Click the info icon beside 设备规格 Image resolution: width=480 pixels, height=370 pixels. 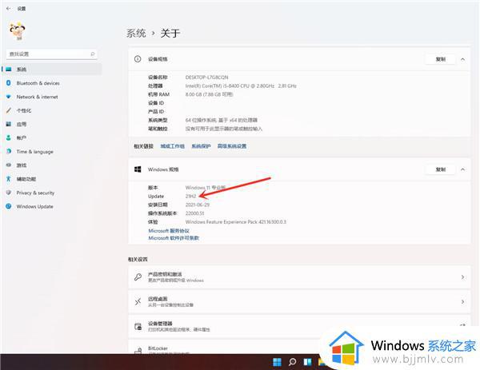click(138, 59)
